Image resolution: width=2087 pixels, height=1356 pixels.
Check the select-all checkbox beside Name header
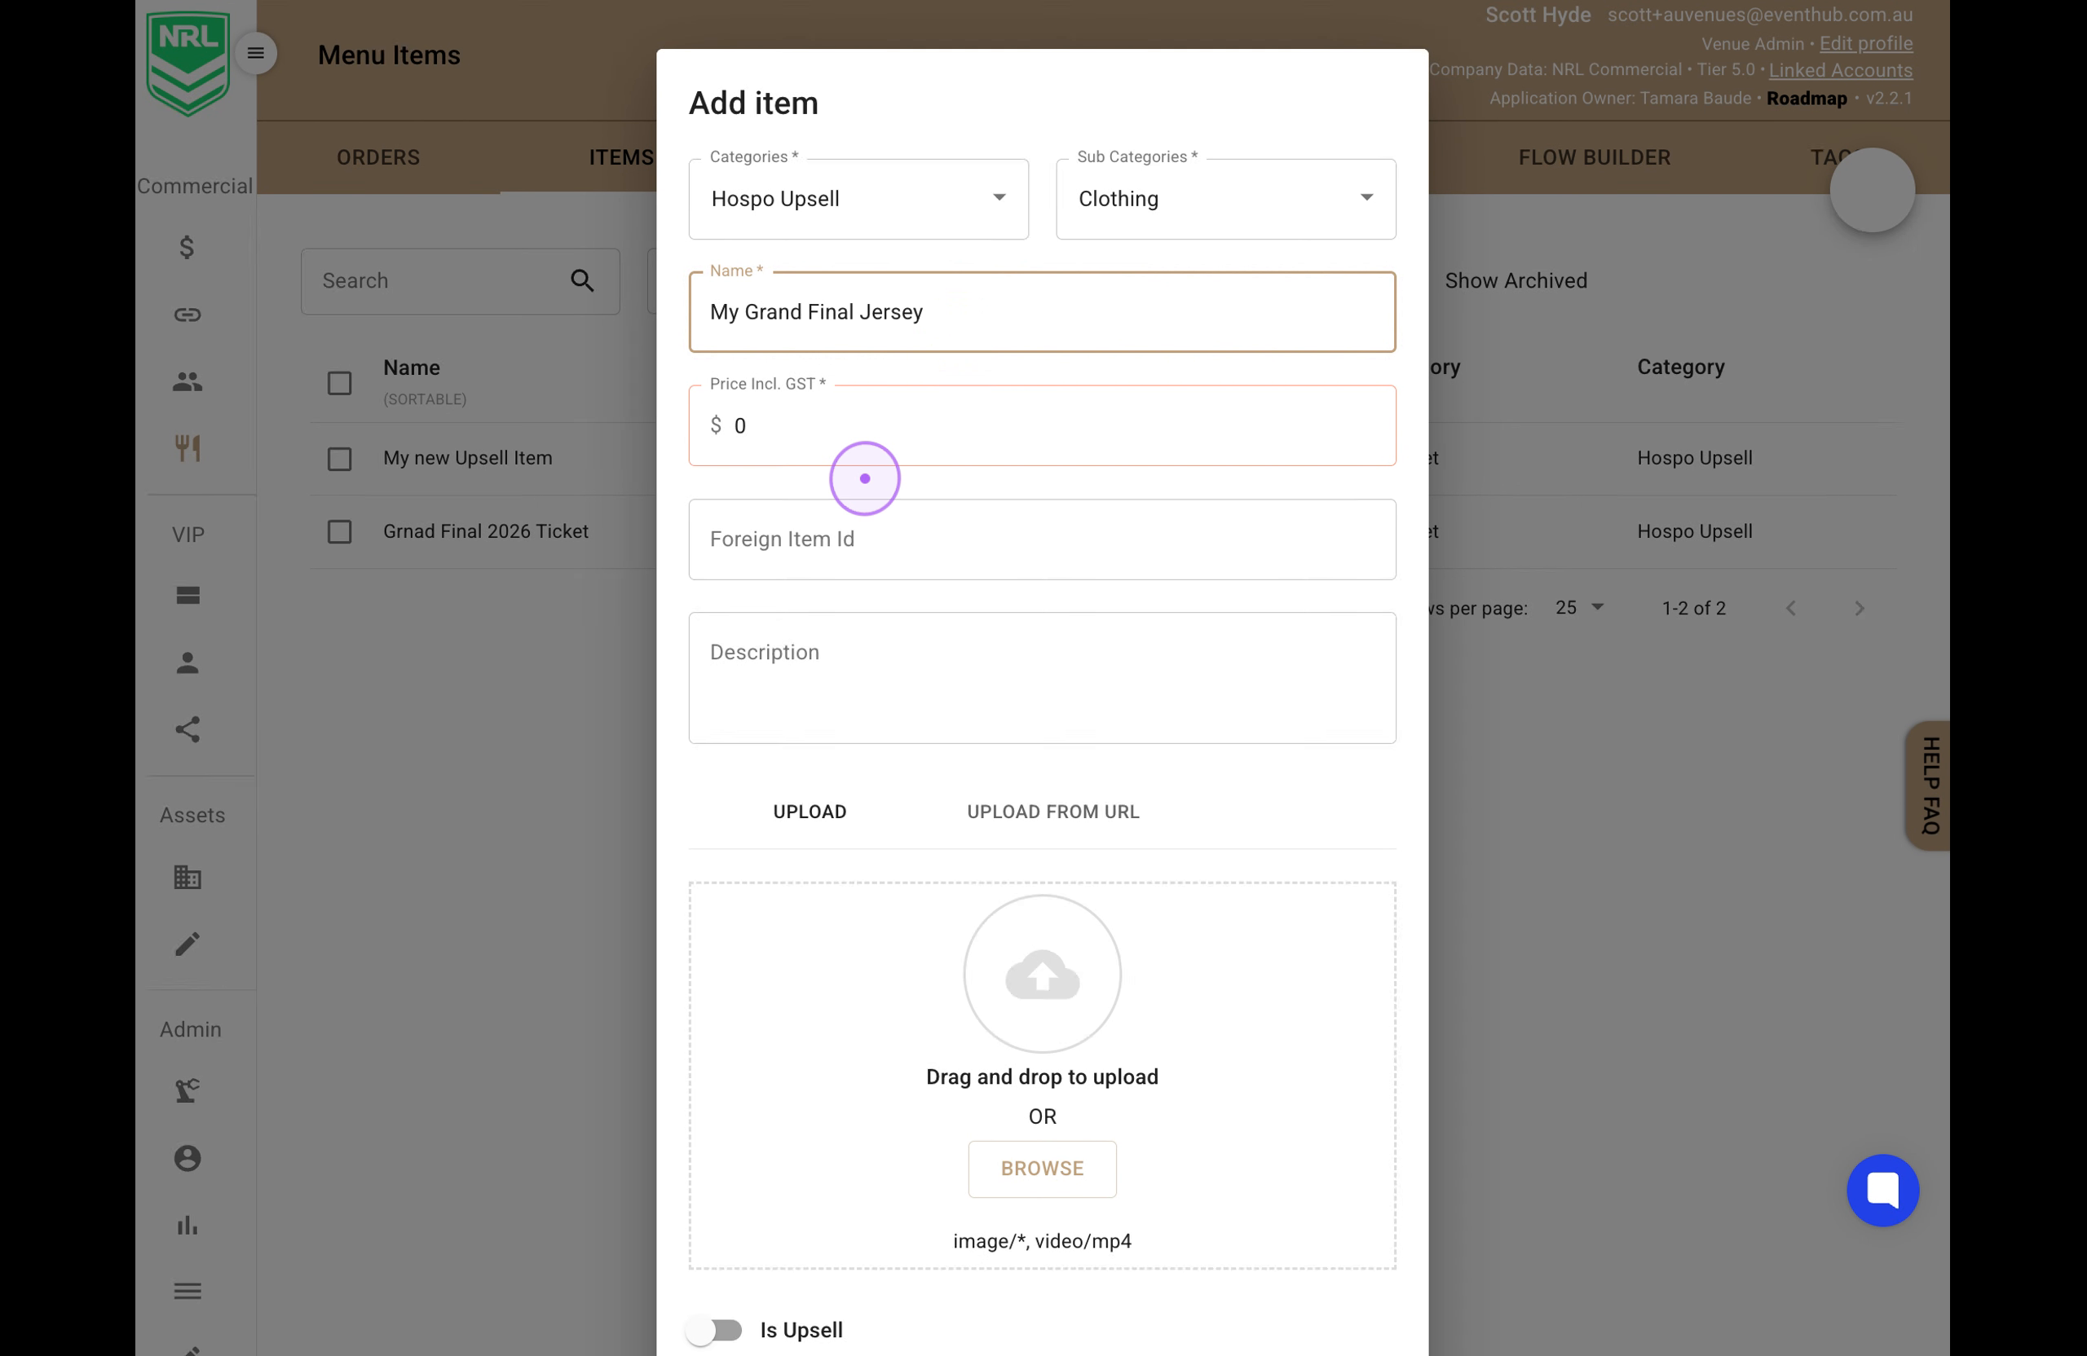click(339, 383)
